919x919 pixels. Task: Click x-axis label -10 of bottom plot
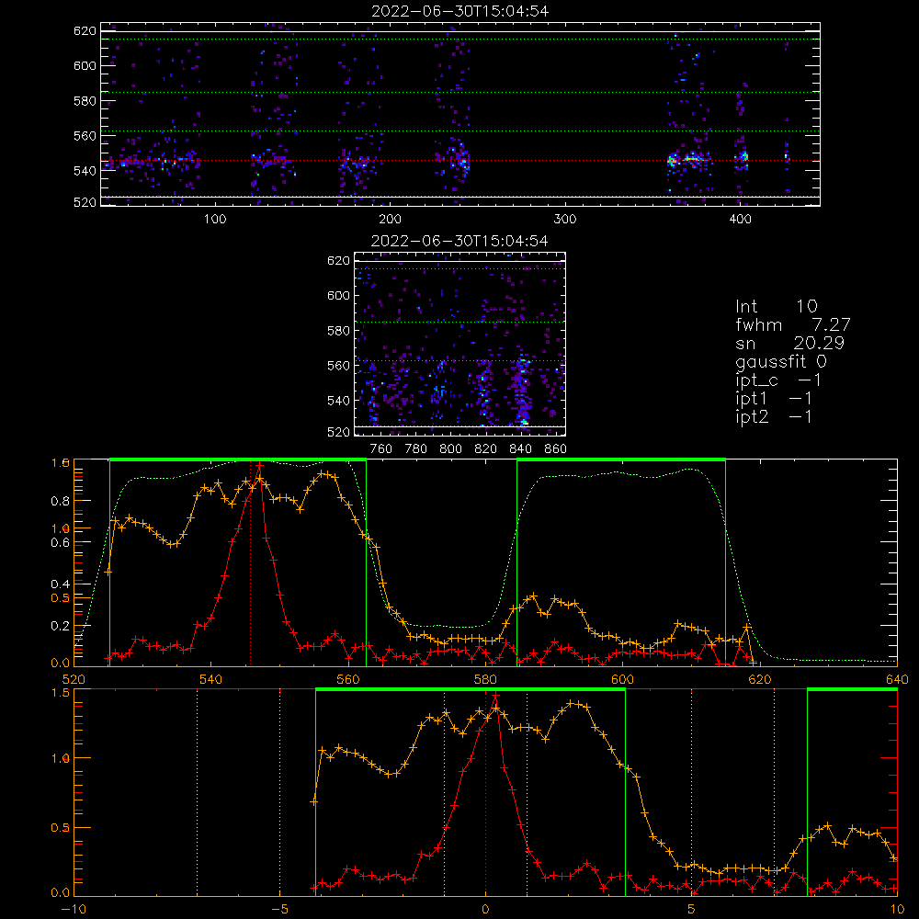coord(74,909)
